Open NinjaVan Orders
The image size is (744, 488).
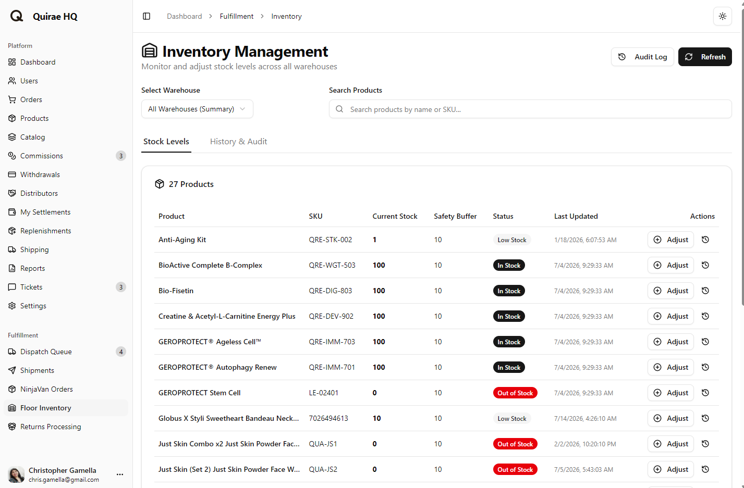(66, 389)
